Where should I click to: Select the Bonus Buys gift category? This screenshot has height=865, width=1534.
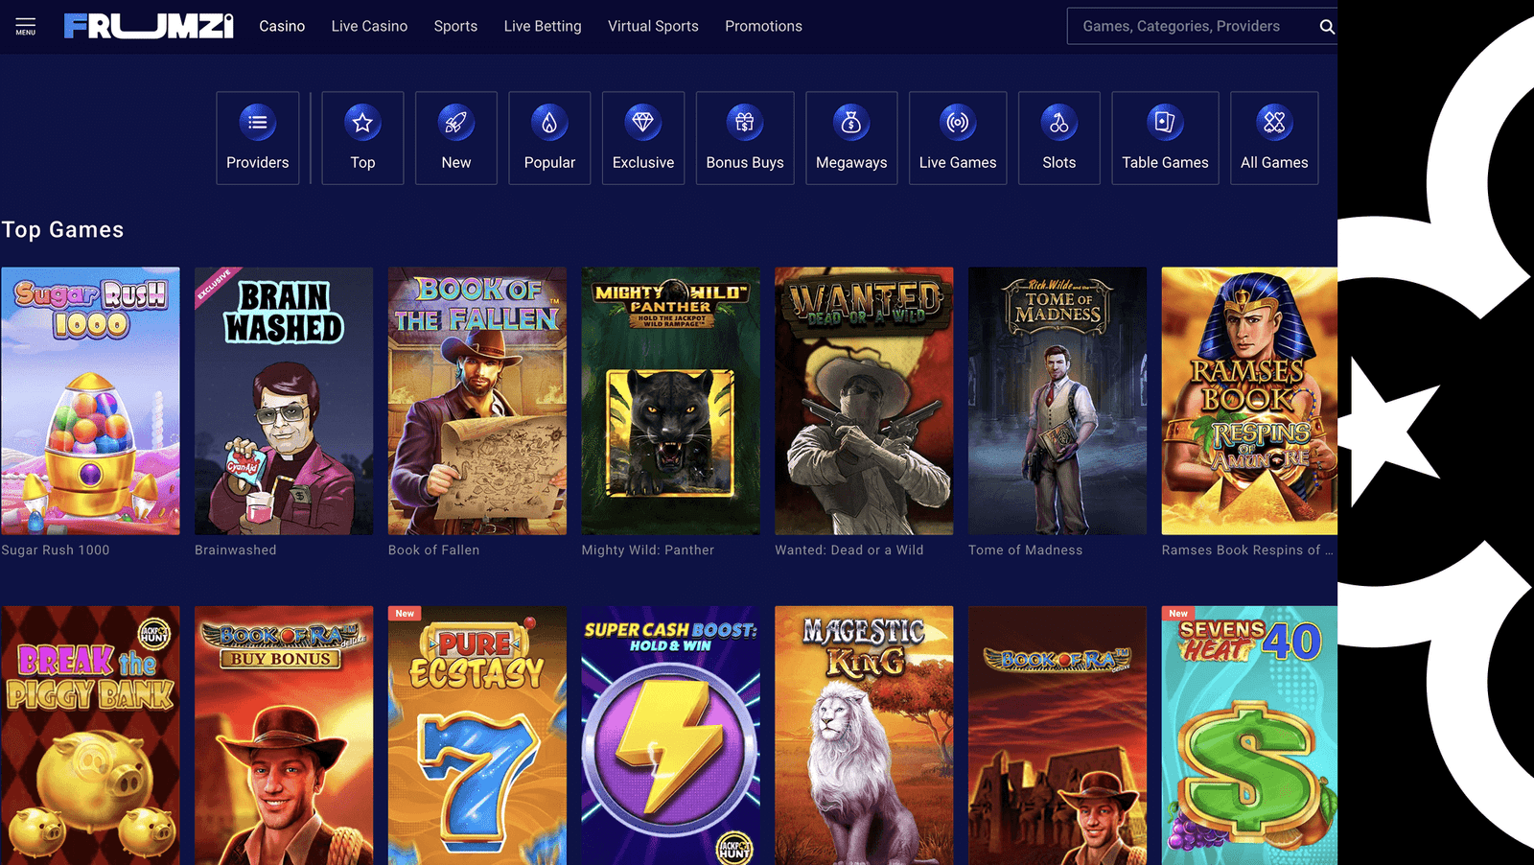click(x=745, y=138)
